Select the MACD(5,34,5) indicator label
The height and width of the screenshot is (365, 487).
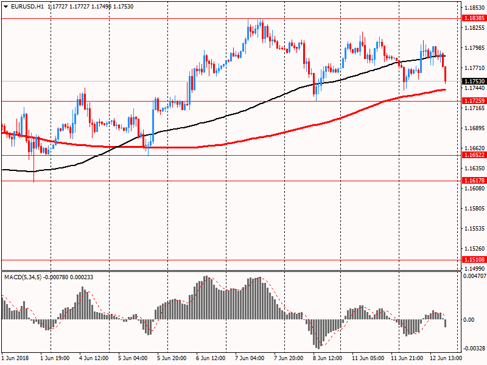pyautogui.click(x=23, y=277)
